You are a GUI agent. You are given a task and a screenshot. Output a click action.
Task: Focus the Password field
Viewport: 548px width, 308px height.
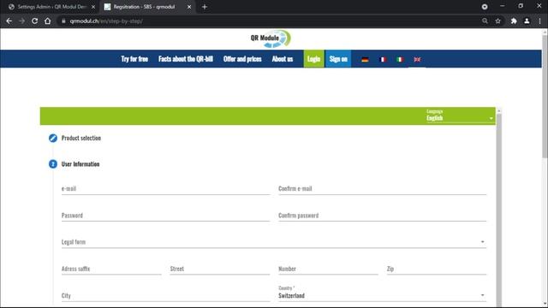(x=165, y=216)
